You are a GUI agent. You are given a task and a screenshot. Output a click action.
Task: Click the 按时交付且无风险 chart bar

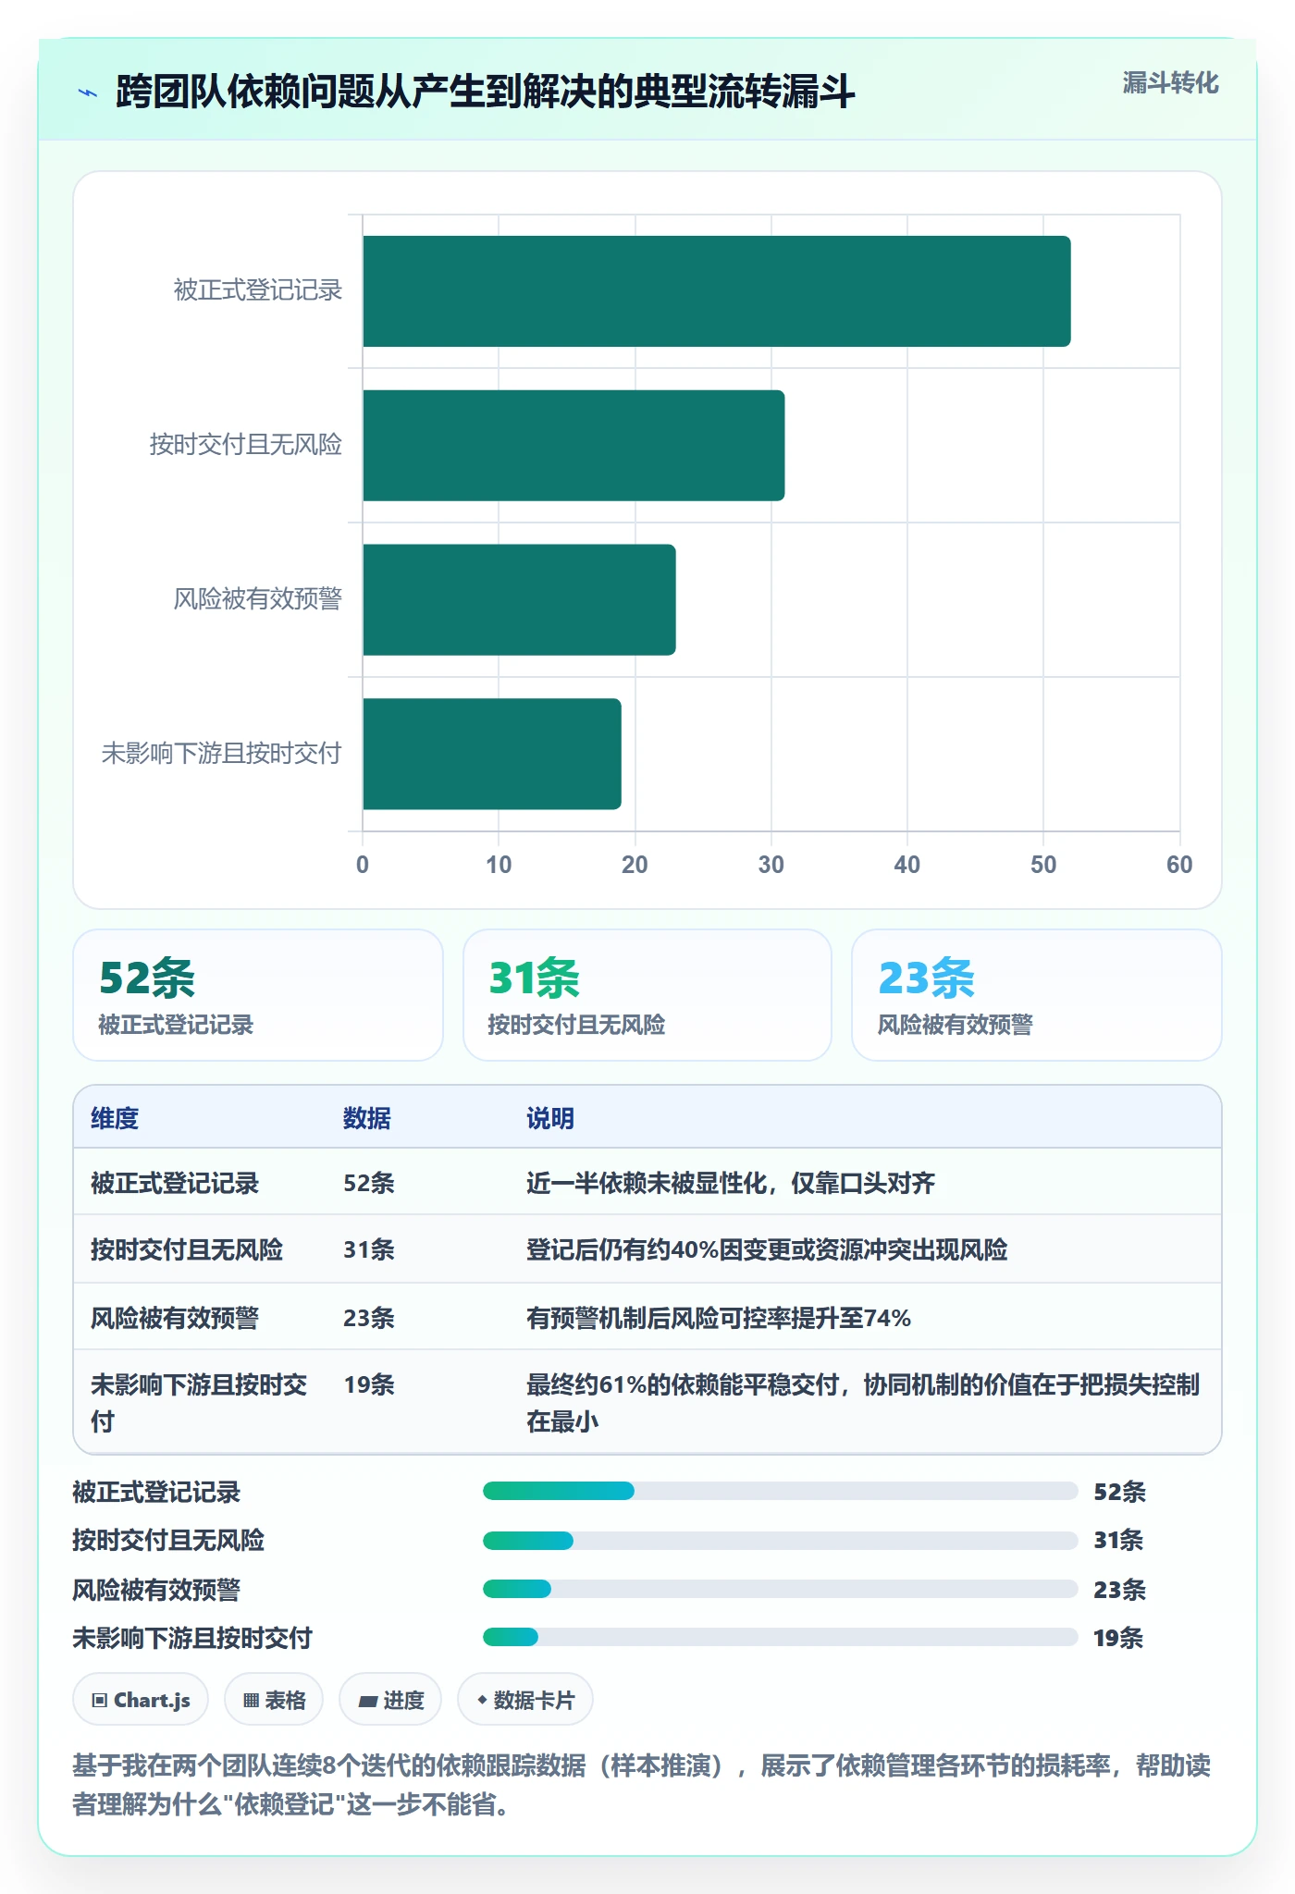tap(573, 446)
